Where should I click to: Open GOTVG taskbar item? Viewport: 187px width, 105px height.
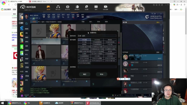point(94,103)
